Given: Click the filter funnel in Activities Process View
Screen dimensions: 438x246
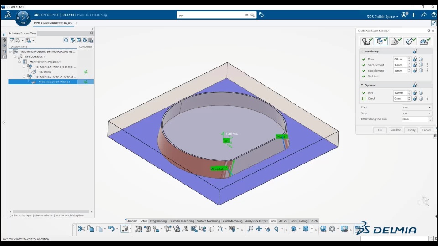Looking at the screenshot, I should [12, 41].
